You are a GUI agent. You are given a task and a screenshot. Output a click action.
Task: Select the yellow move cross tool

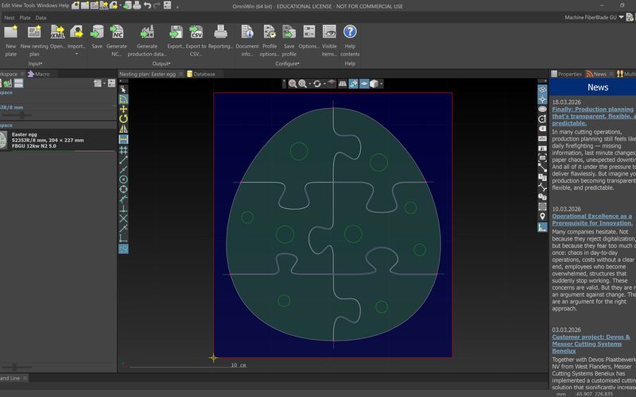pos(123,109)
